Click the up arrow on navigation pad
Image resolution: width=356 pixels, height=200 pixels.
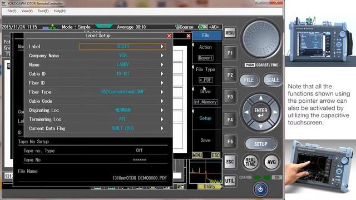pos(261,98)
